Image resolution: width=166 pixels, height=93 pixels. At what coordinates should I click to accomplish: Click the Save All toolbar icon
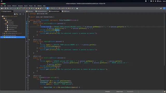coord(8,8)
